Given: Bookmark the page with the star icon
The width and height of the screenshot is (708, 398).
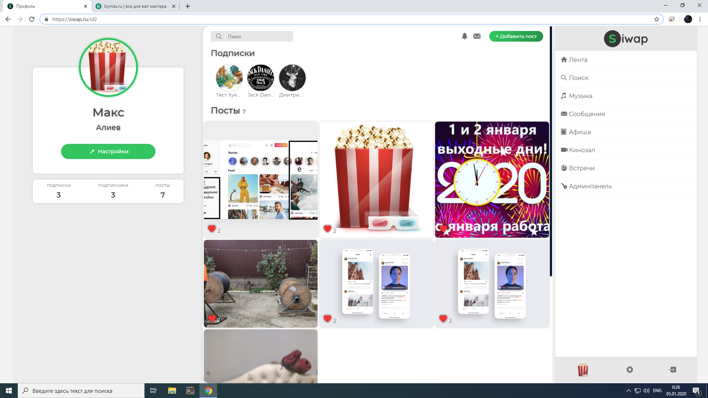Looking at the screenshot, I should point(656,19).
